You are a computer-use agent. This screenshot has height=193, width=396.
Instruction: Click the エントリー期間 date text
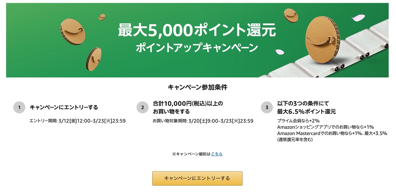[77, 121]
